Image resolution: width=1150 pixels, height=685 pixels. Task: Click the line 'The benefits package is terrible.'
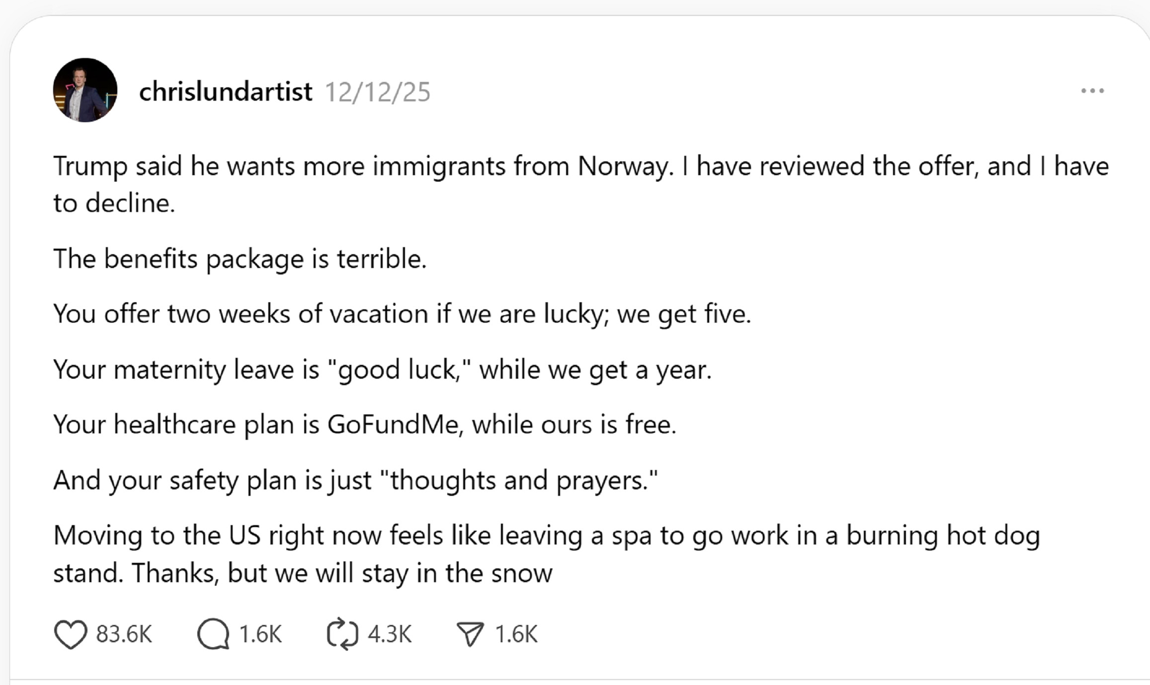tap(240, 259)
